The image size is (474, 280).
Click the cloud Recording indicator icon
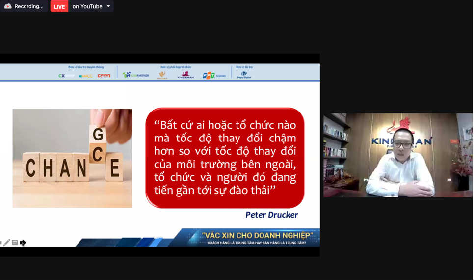pos(8,6)
